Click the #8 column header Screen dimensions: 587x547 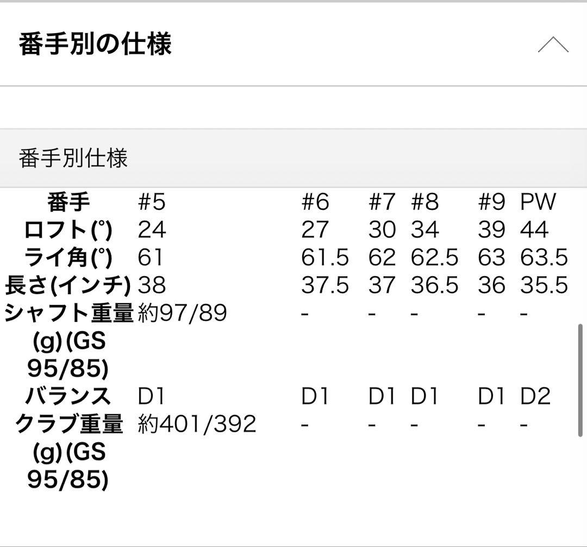pyautogui.click(x=424, y=202)
